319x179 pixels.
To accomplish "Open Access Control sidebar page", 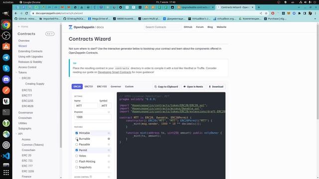I will pyautogui.click(x=27, y=67).
